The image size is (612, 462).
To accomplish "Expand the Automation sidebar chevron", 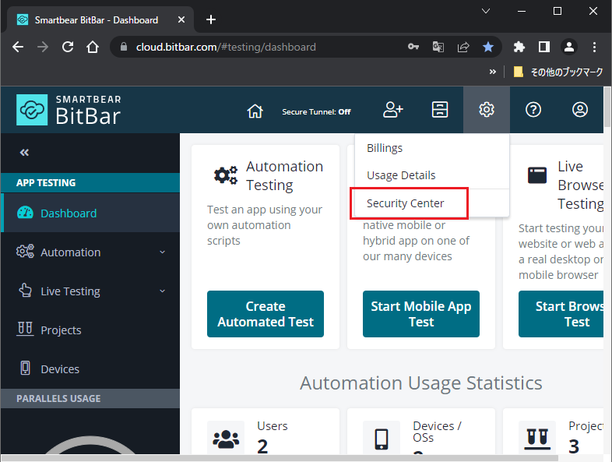I will (163, 252).
